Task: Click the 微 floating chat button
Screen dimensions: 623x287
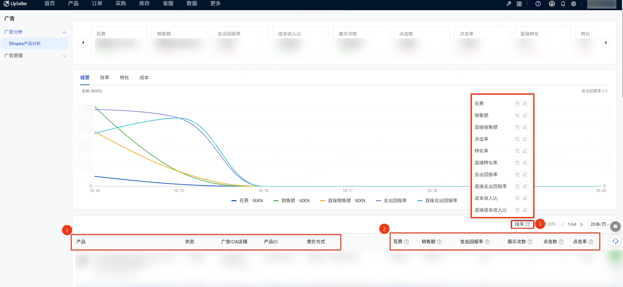Action: click(615, 226)
